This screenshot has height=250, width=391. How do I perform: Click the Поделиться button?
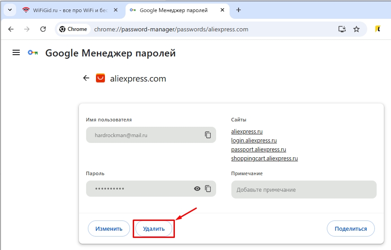coord(351,228)
